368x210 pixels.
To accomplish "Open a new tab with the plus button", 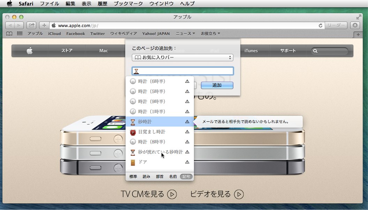I will pyautogui.click(x=358, y=35).
